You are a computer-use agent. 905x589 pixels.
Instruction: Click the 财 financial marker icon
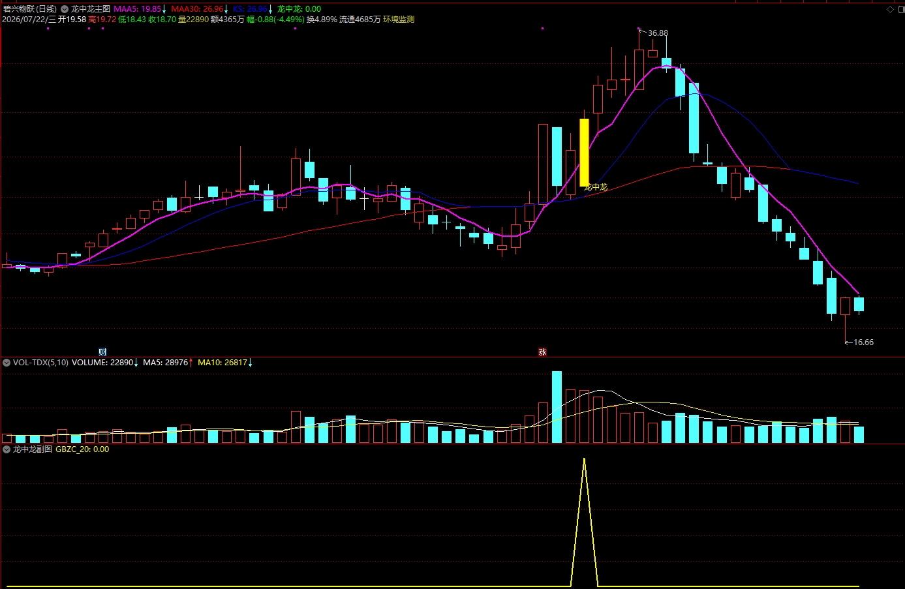(x=102, y=352)
